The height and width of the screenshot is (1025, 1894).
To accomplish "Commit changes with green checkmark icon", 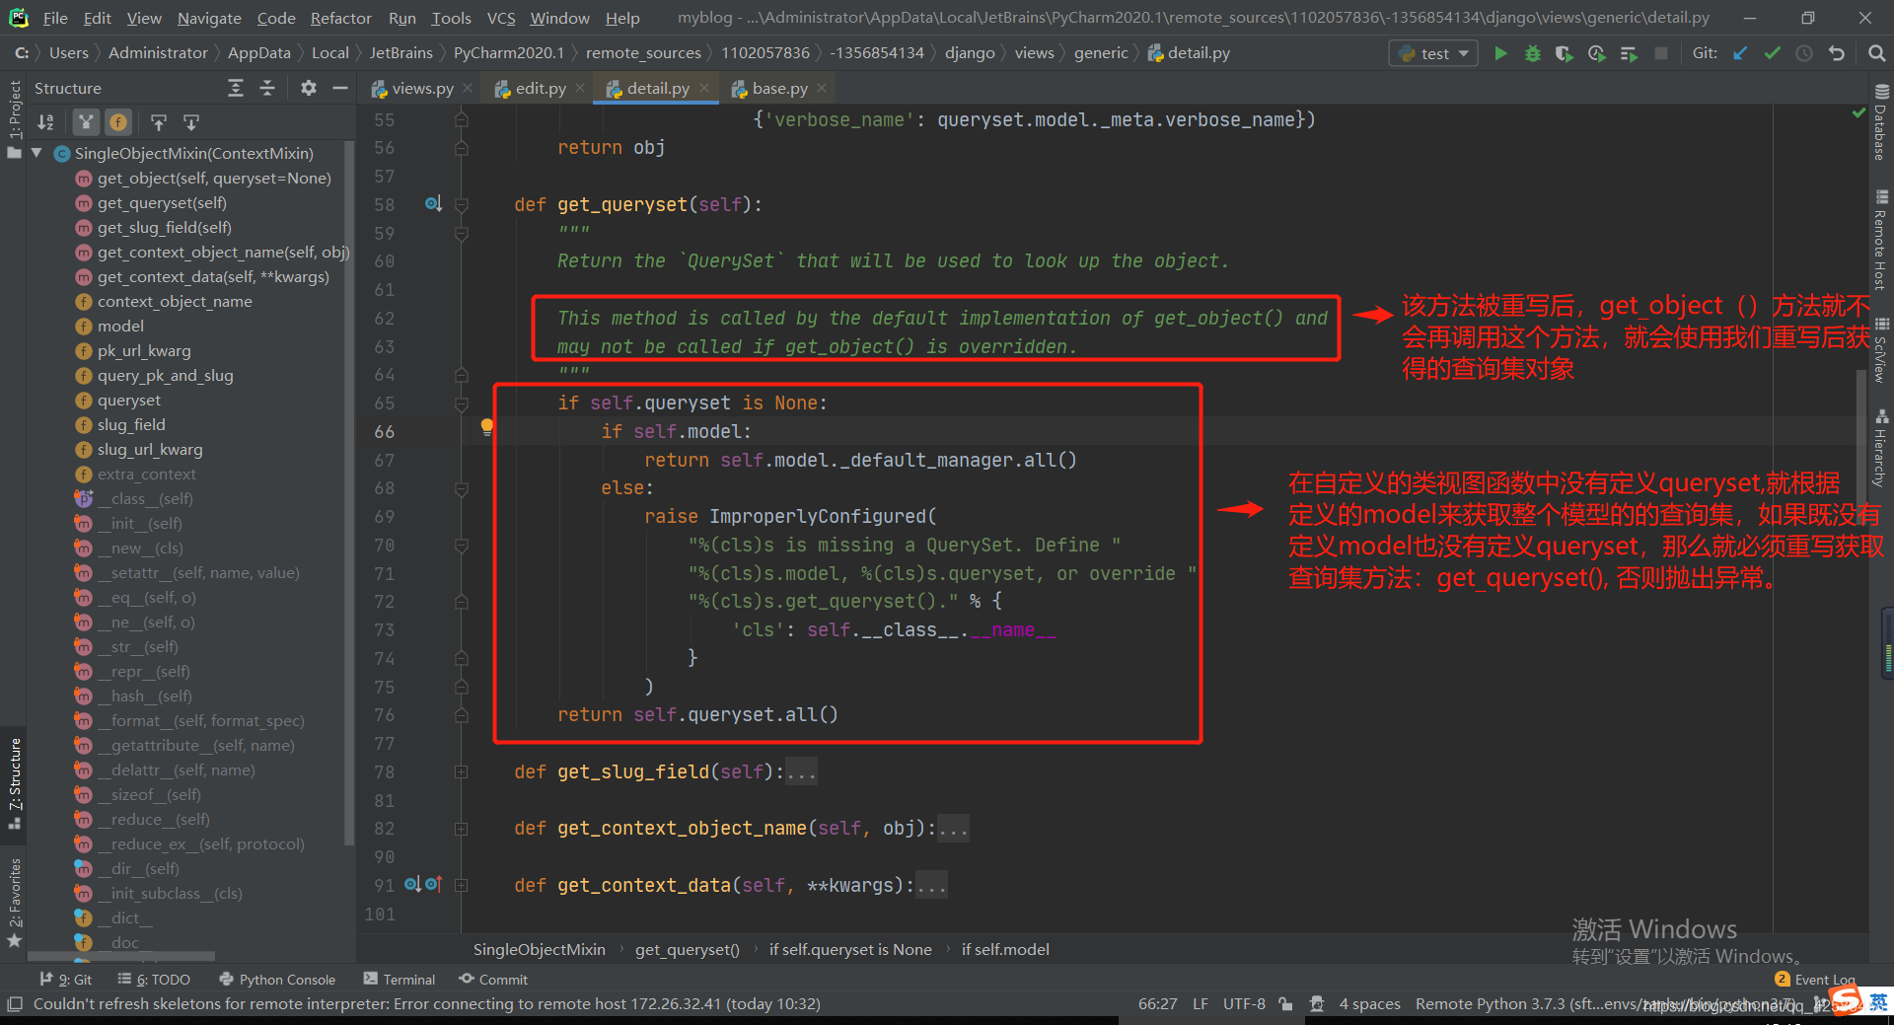I will tap(1773, 53).
